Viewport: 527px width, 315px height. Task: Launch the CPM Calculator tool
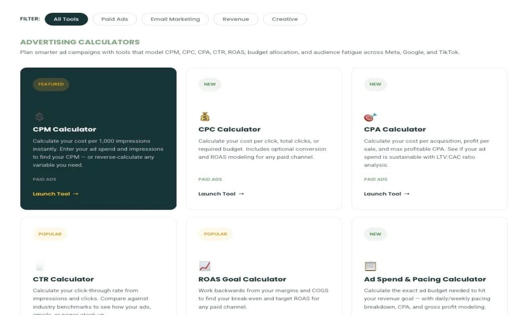pos(51,194)
